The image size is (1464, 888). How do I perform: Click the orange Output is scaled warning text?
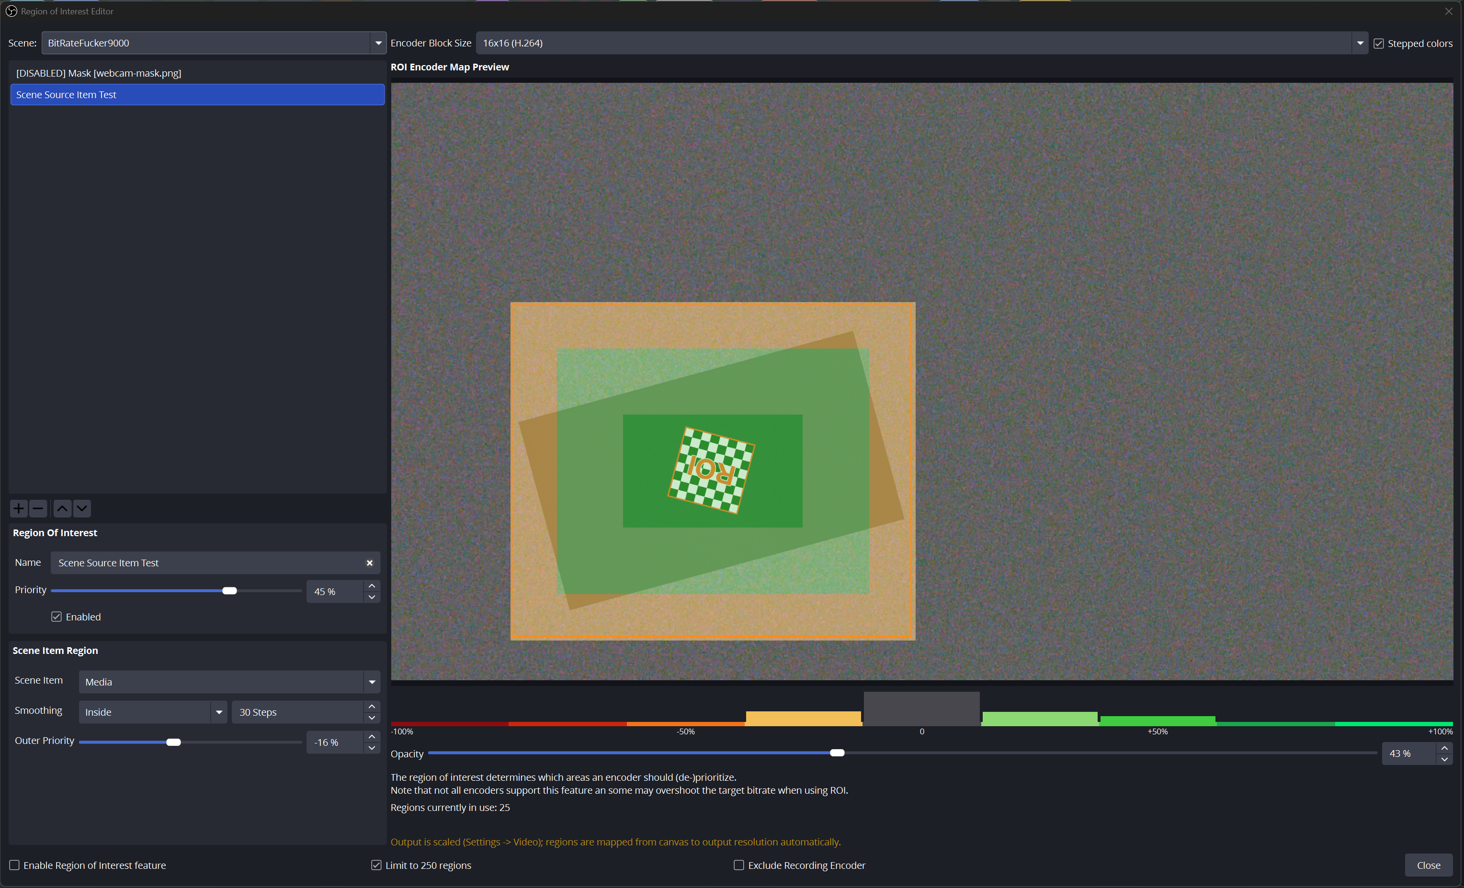tap(615, 842)
